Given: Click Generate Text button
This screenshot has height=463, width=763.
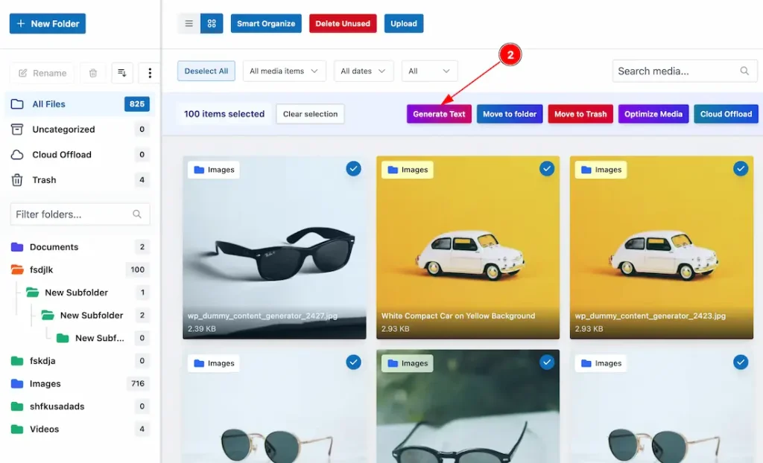Looking at the screenshot, I should [439, 114].
